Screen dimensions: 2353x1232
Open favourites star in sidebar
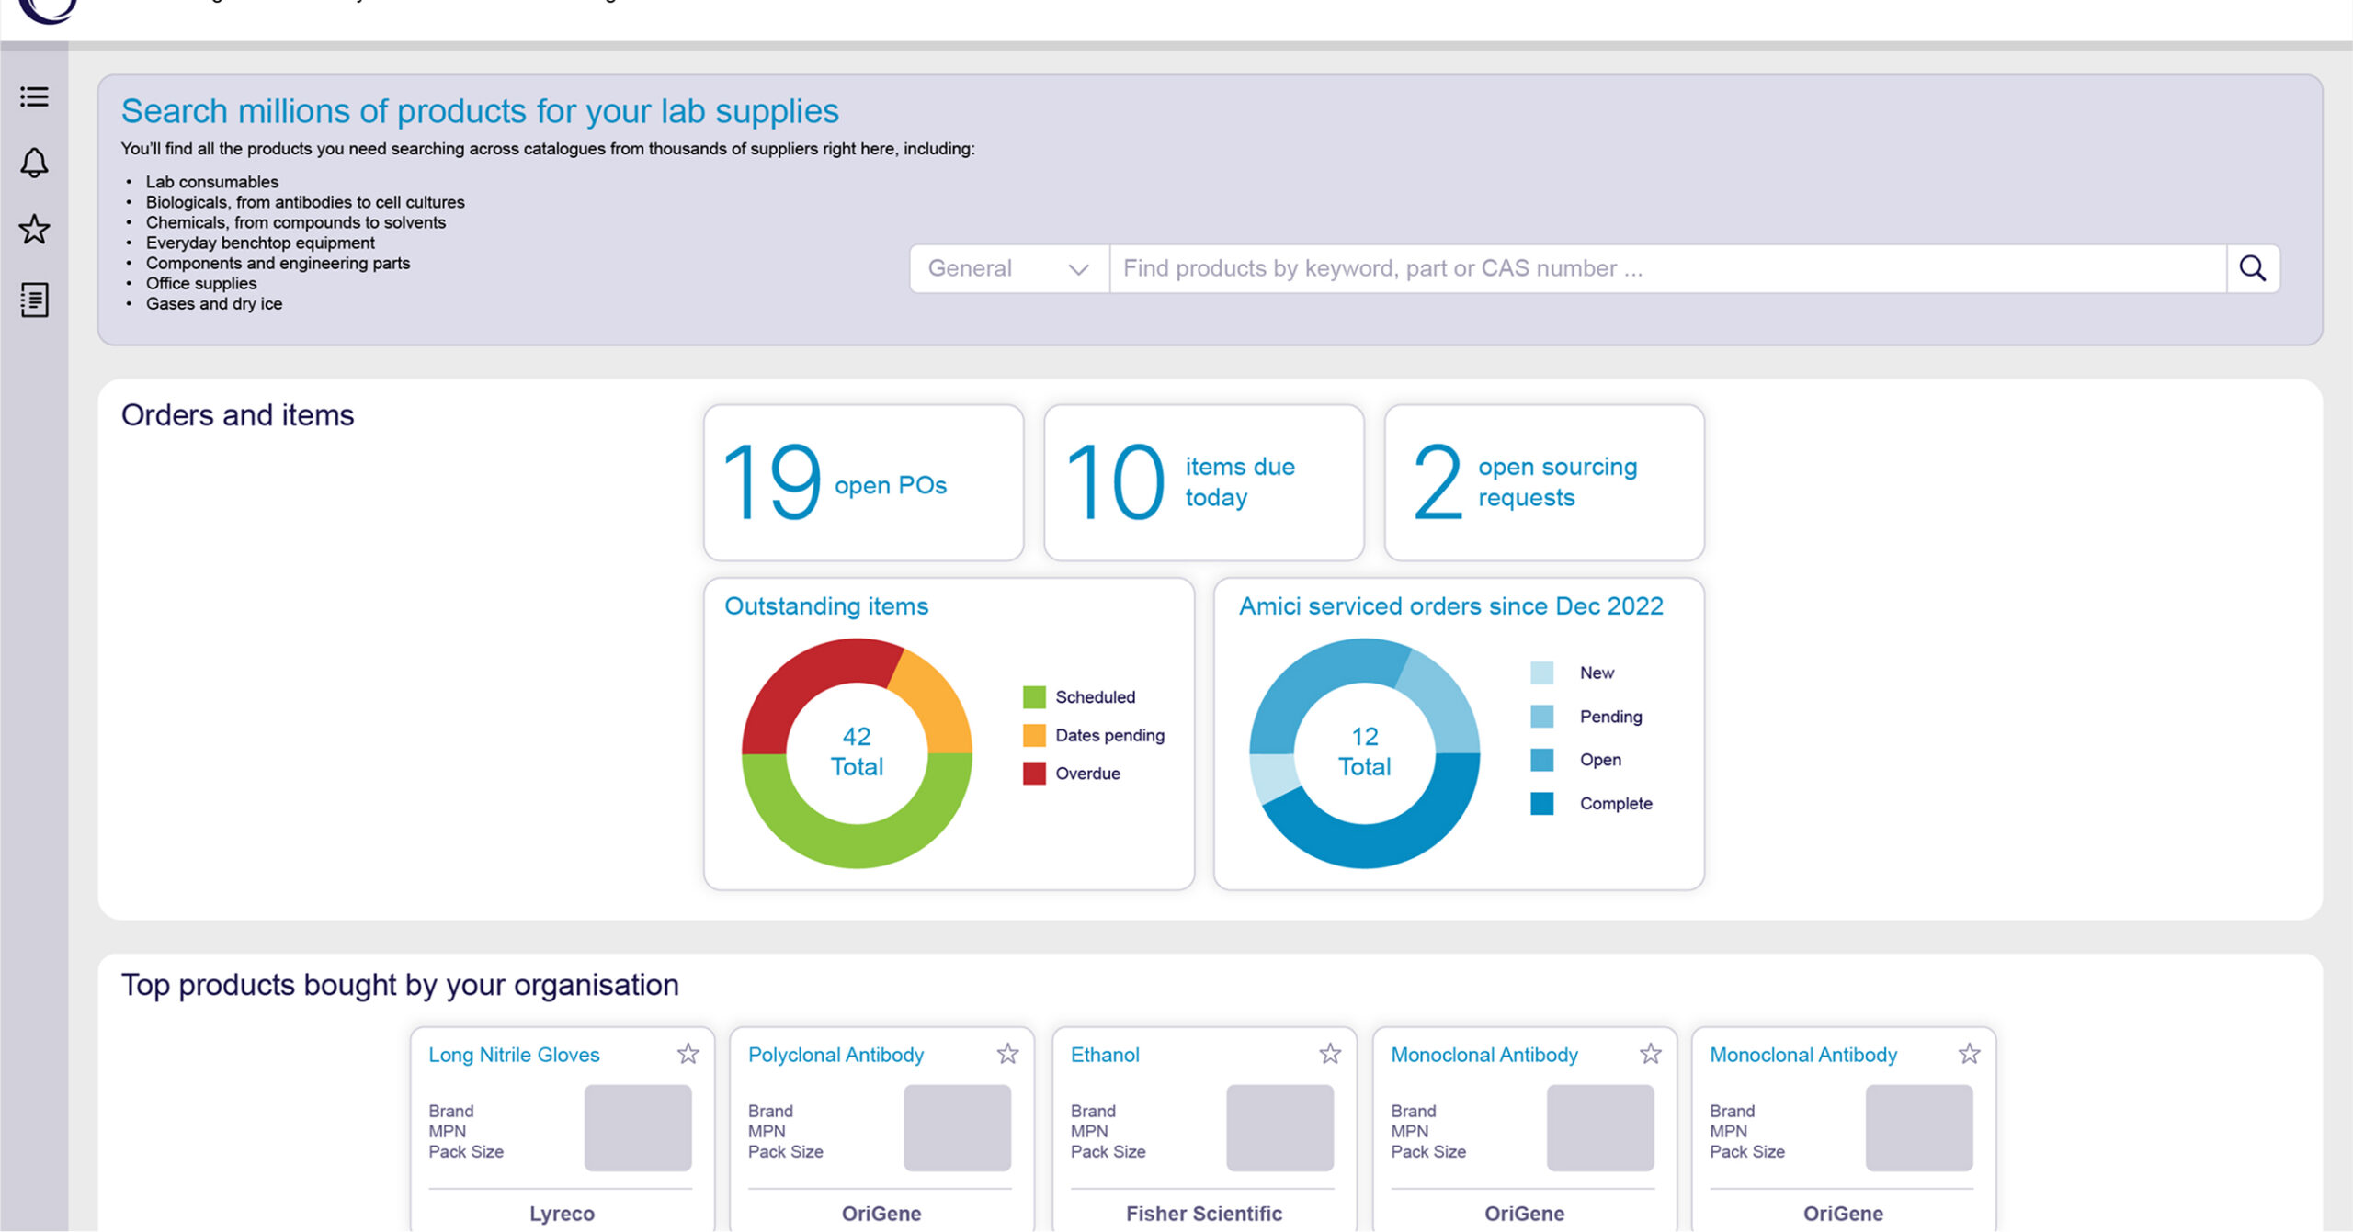tap(34, 230)
